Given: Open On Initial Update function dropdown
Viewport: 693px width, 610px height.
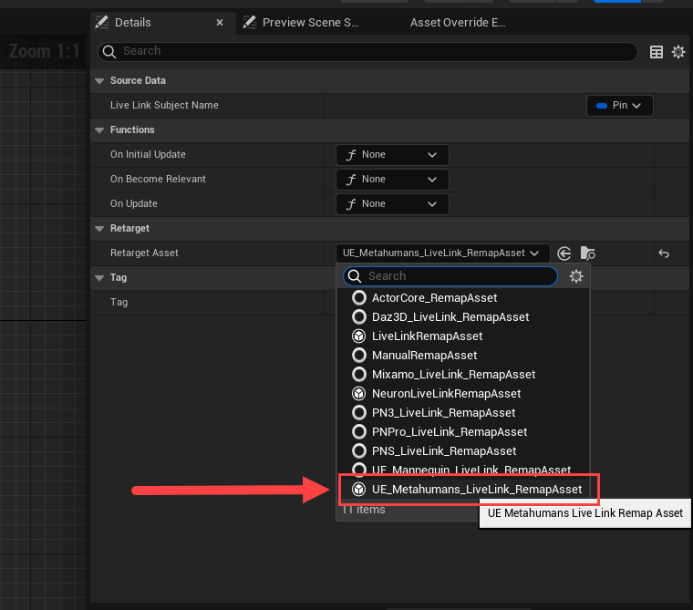Looking at the screenshot, I should pos(392,155).
